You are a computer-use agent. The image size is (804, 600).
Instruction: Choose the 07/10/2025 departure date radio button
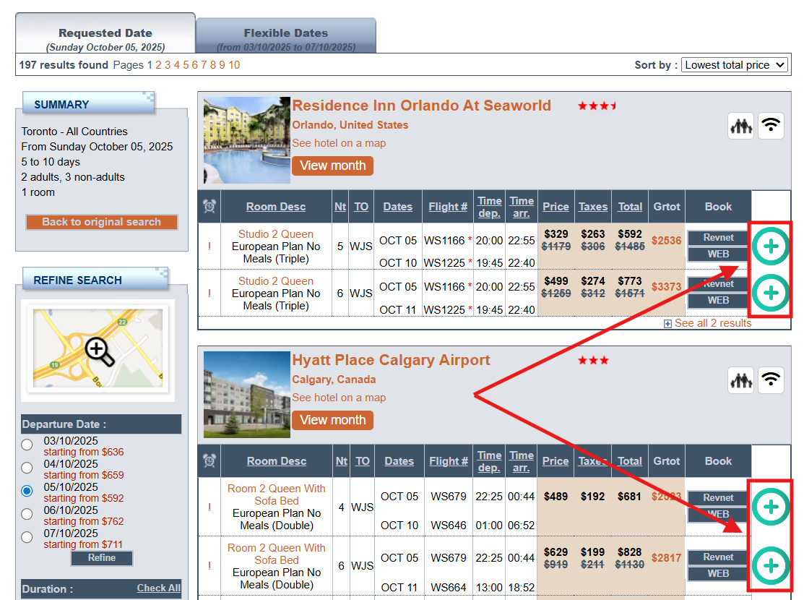27,537
